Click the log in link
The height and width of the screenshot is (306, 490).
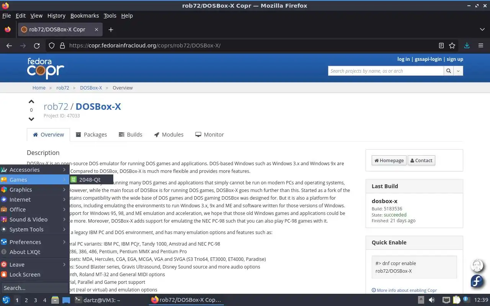pyautogui.click(x=403, y=59)
